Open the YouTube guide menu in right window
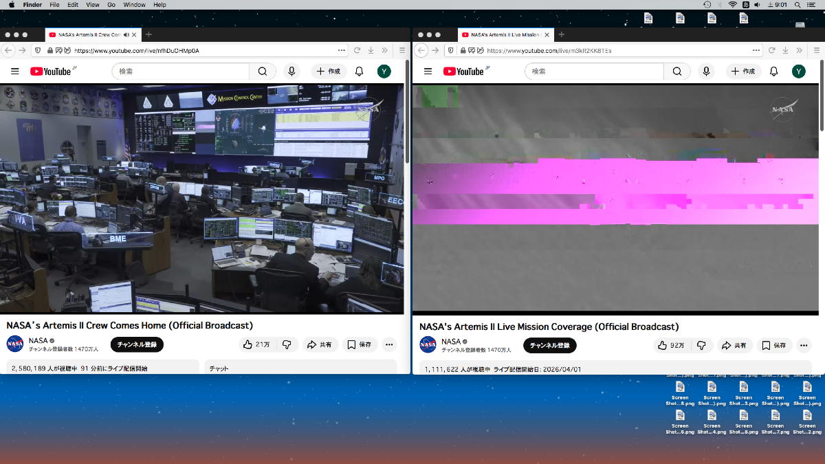This screenshot has height=464, width=825. pos(428,71)
